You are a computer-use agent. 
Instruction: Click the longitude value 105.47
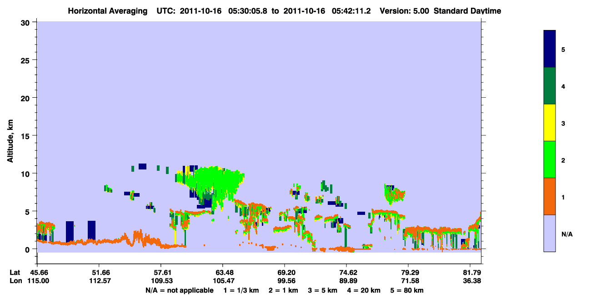223,281
